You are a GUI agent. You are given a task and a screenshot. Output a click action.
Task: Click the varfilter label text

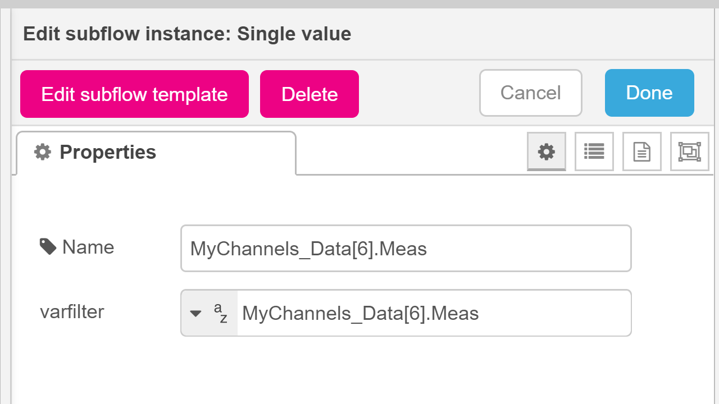tap(72, 312)
